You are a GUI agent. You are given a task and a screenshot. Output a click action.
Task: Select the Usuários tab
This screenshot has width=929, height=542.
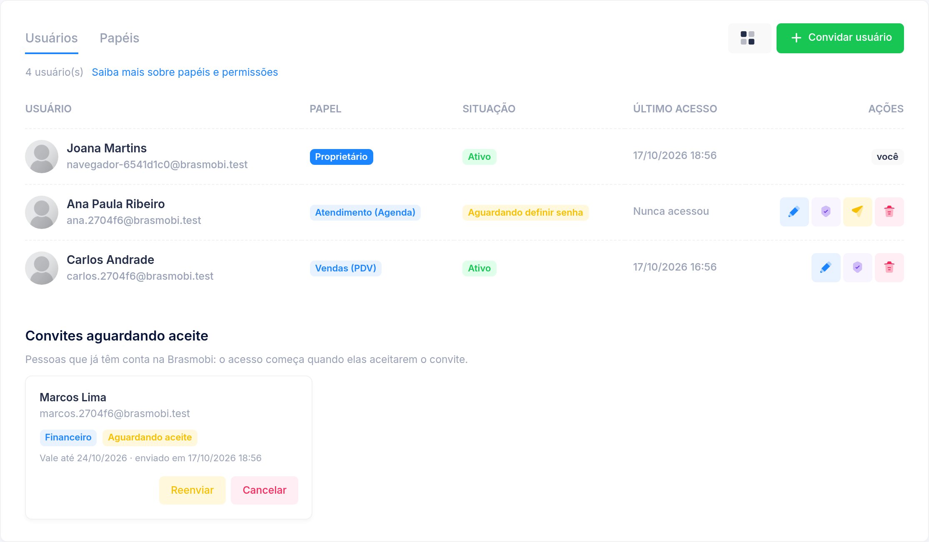pos(52,38)
